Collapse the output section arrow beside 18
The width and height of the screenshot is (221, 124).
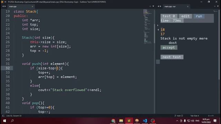[158, 30]
